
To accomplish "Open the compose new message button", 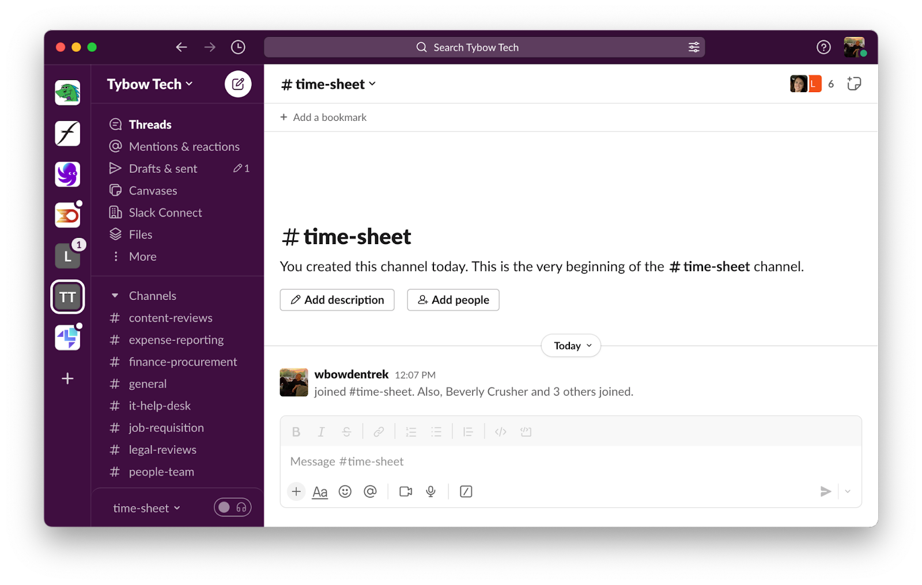I will [x=238, y=84].
